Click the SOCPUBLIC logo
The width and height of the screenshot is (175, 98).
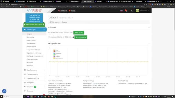34,11
